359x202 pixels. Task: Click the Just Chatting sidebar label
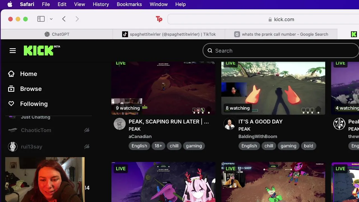coord(36,117)
